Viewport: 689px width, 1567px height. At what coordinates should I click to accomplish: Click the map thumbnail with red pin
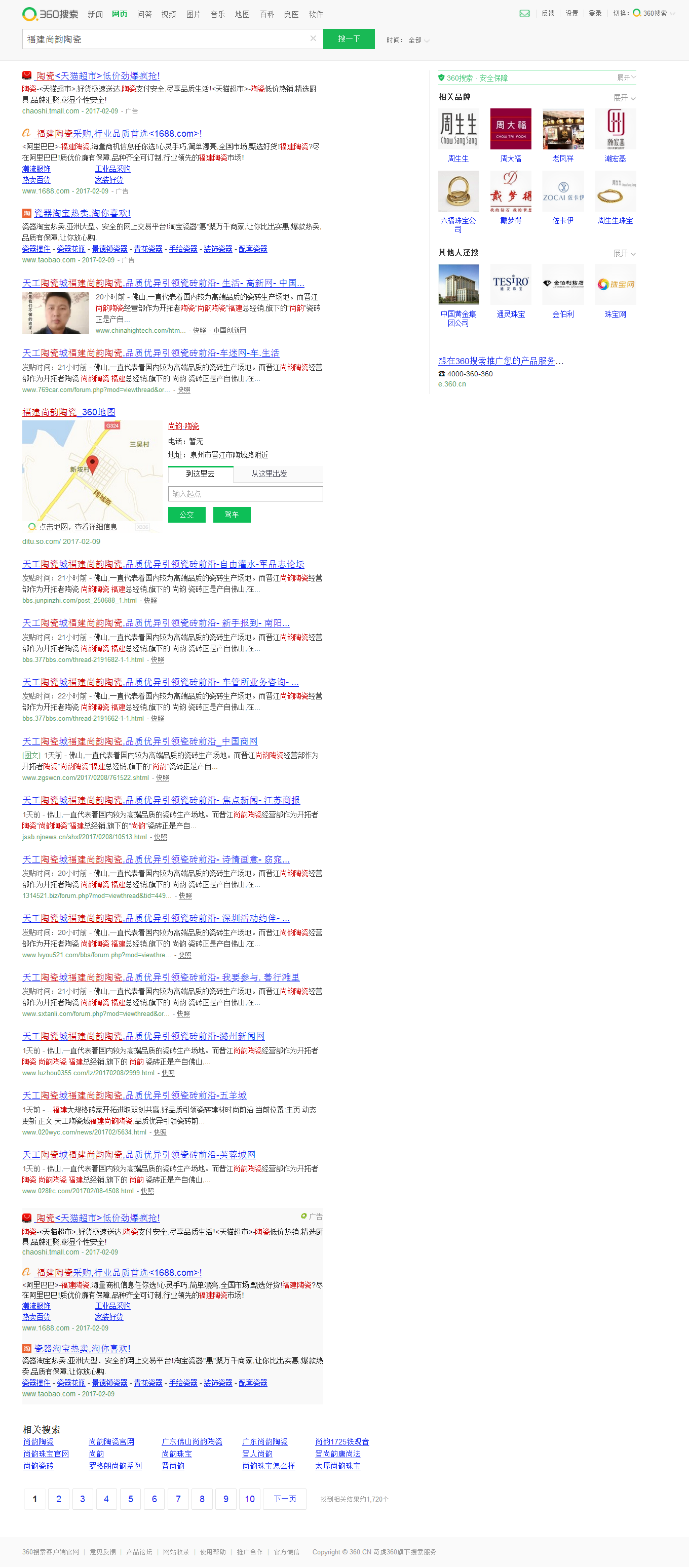(92, 476)
